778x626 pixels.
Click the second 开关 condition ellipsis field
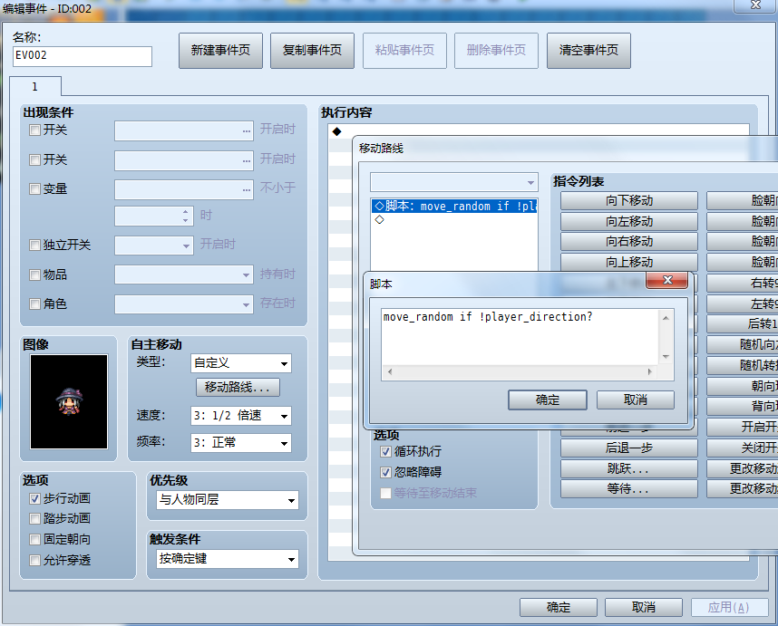tap(184, 160)
